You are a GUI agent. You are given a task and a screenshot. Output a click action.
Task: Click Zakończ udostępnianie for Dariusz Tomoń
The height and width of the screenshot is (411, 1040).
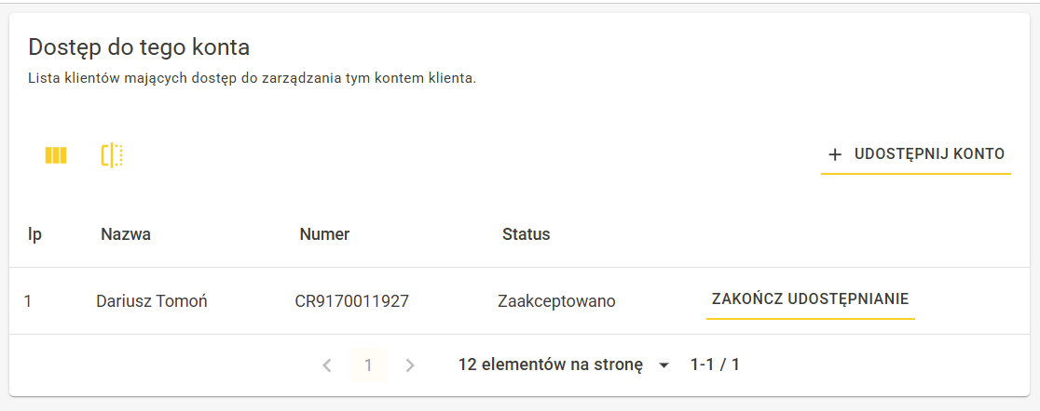pos(810,299)
